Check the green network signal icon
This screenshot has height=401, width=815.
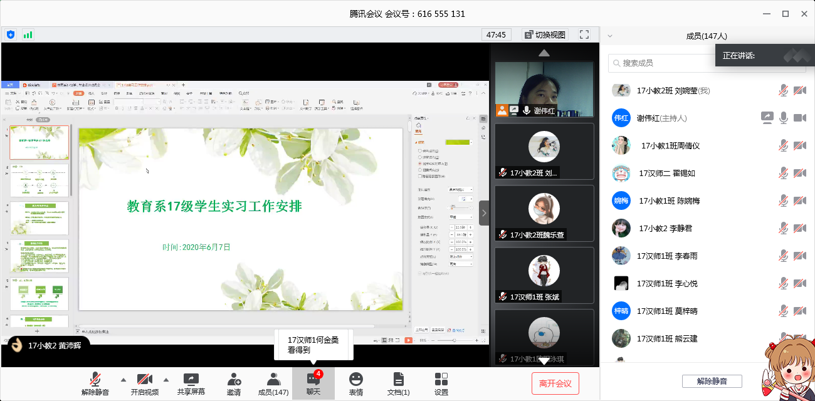tap(28, 34)
